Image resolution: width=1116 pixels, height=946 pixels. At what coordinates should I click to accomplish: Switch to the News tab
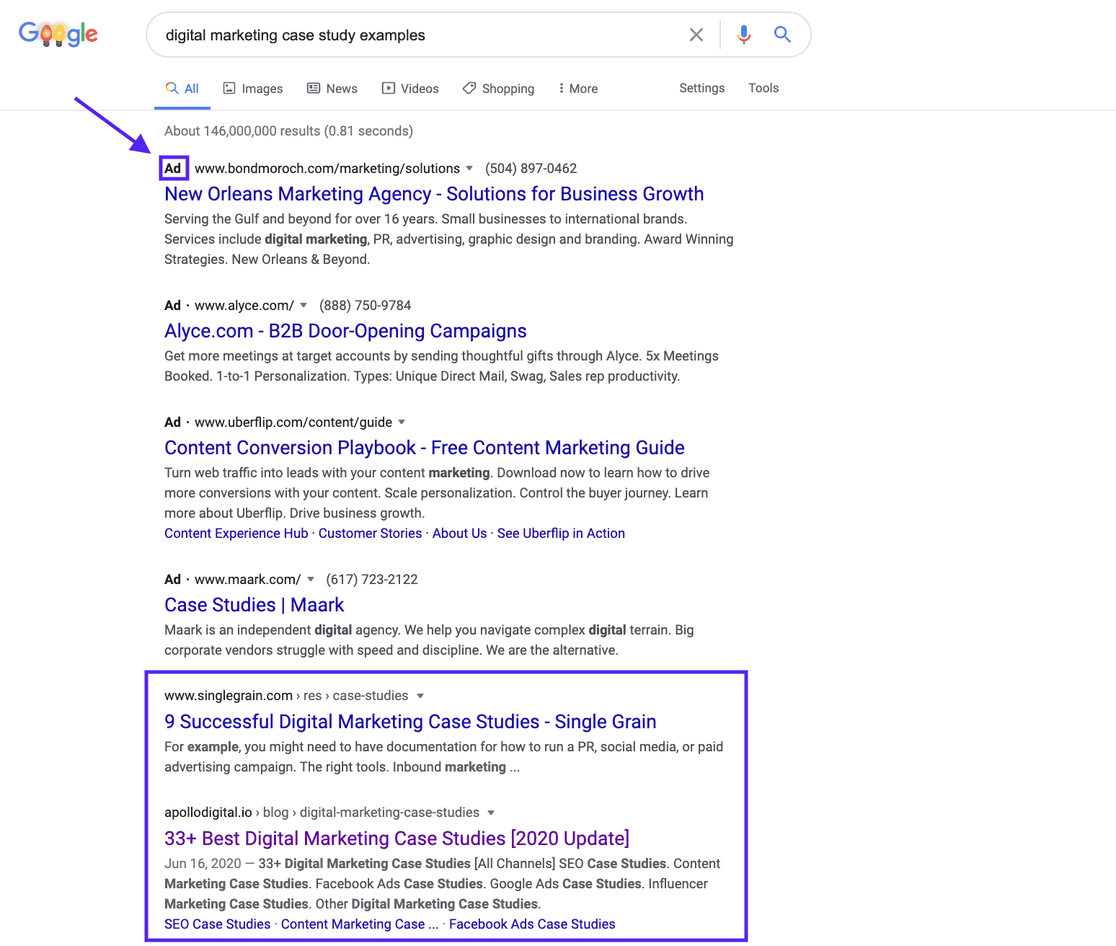click(x=332, y=89)
